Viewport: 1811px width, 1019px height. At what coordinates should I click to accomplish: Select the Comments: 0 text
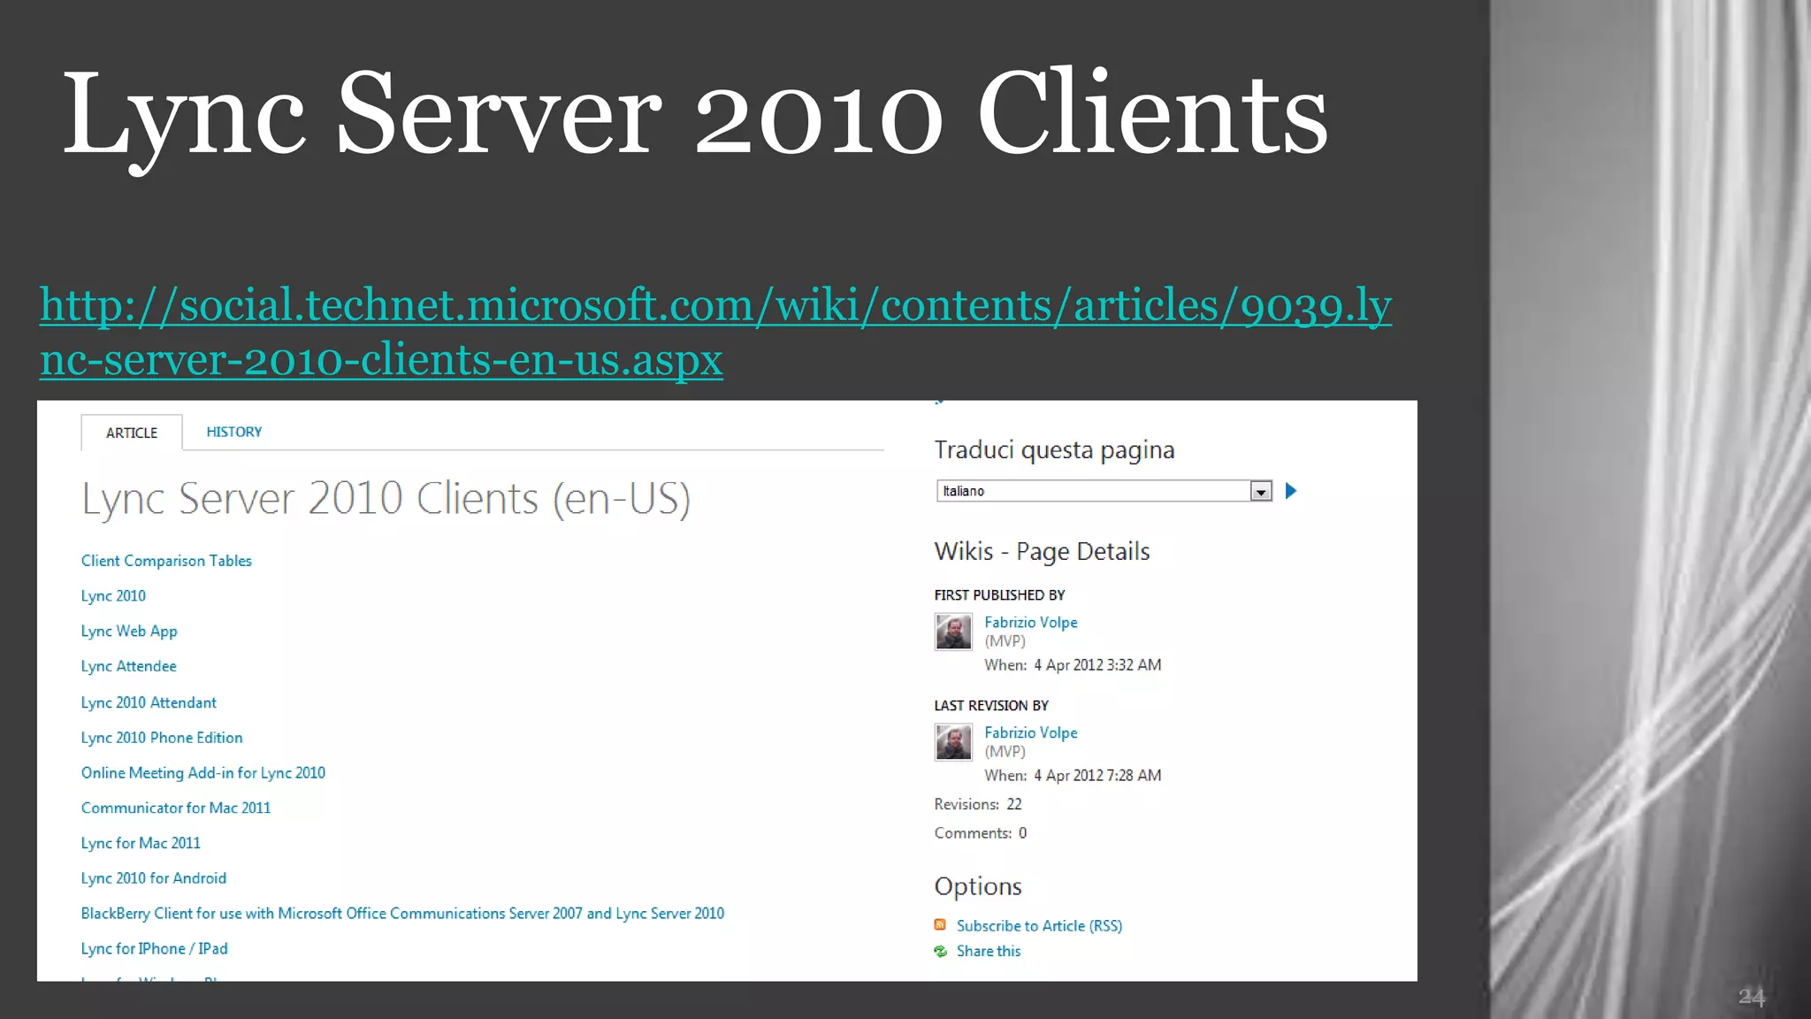click(981, 833)
